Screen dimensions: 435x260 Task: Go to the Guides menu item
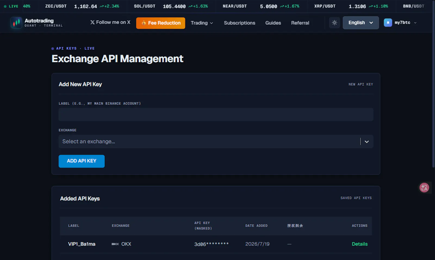click(273, 23)
